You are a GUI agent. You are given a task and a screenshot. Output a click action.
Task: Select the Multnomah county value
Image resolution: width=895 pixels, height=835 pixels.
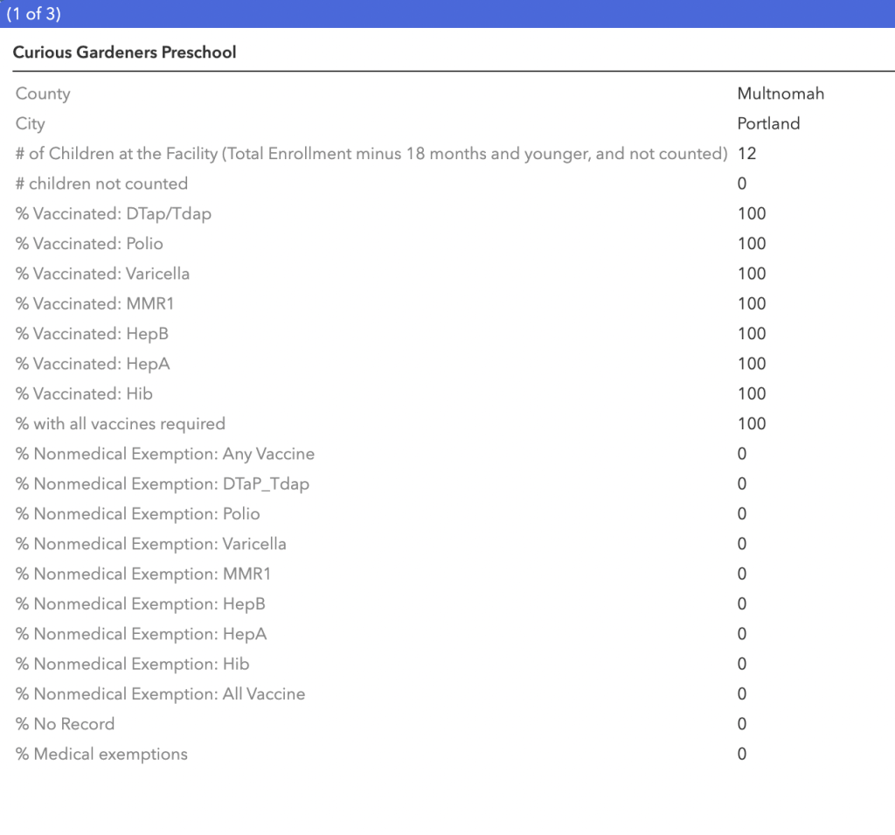[781, 94]
